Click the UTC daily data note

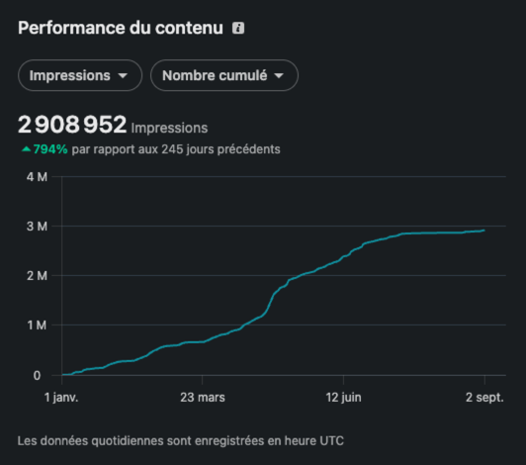click(x=181, y=441)
